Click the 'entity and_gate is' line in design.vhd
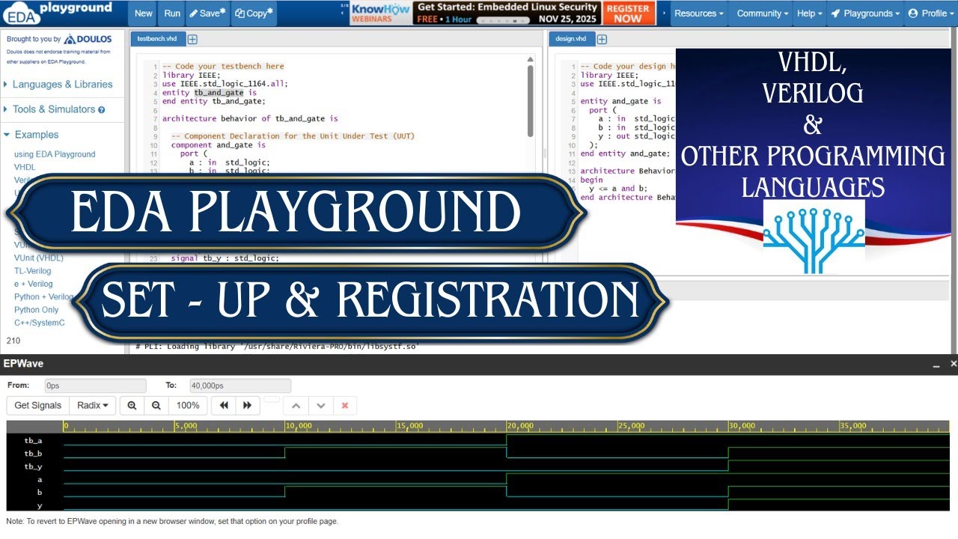 [x=620, y=101]
